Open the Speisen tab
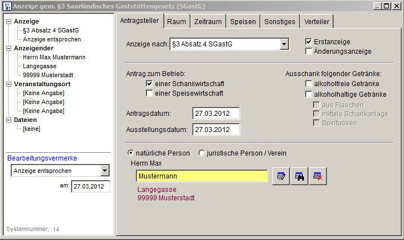The height and width of the screenshot is (240, 404). [x=243, y=21]
